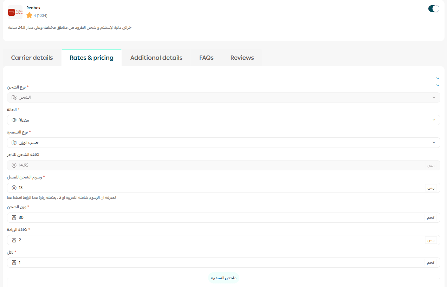Open the status (الحالة) dropdown
447x287 pixels.
tap(223, 120)
